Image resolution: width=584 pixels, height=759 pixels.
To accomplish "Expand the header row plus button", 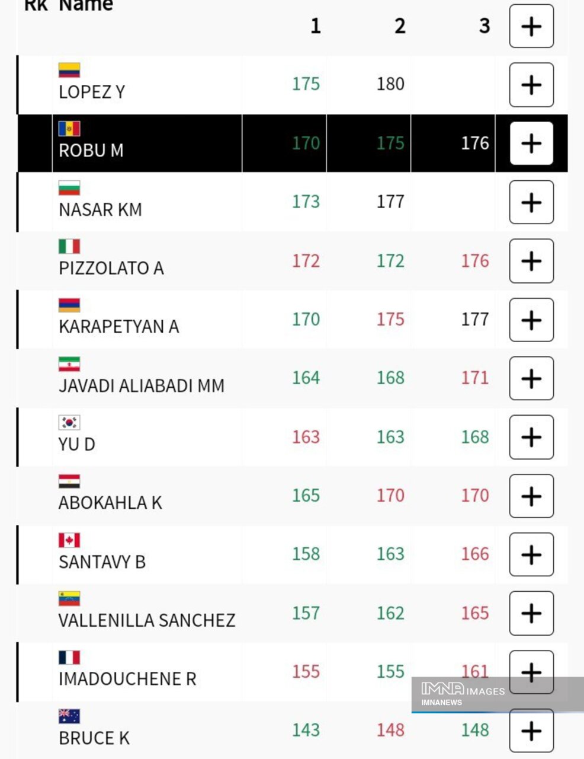I will (x=531, y=26).
